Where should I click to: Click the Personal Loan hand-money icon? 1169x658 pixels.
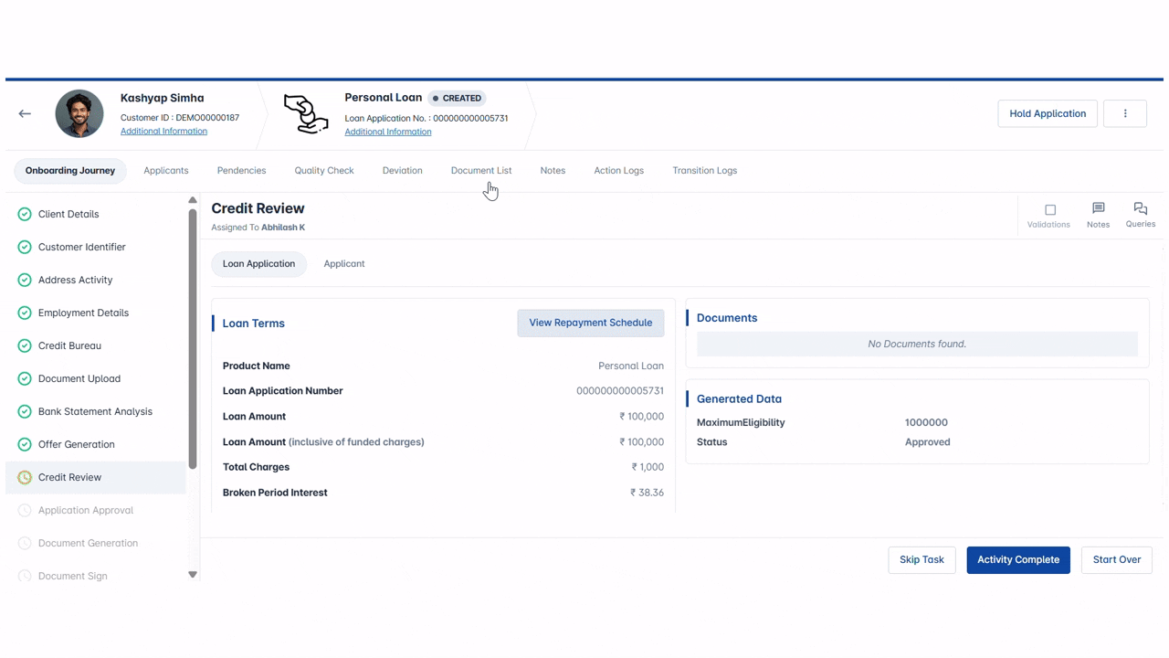coord(305,114)
